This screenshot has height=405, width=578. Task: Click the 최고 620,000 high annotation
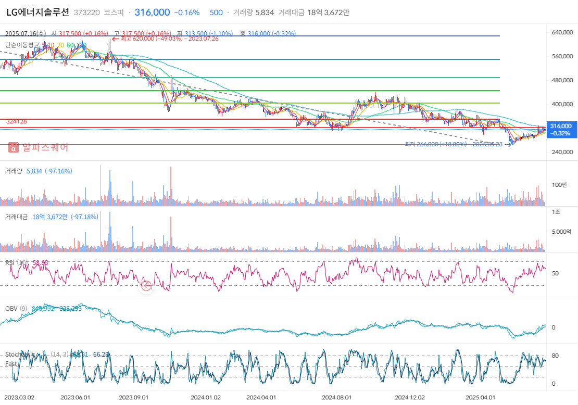(165, 39)
